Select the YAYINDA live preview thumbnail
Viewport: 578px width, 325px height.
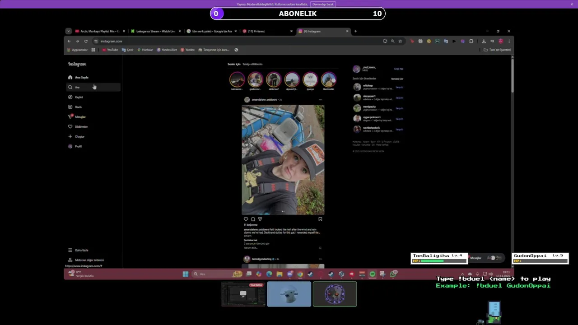[243, 294]
